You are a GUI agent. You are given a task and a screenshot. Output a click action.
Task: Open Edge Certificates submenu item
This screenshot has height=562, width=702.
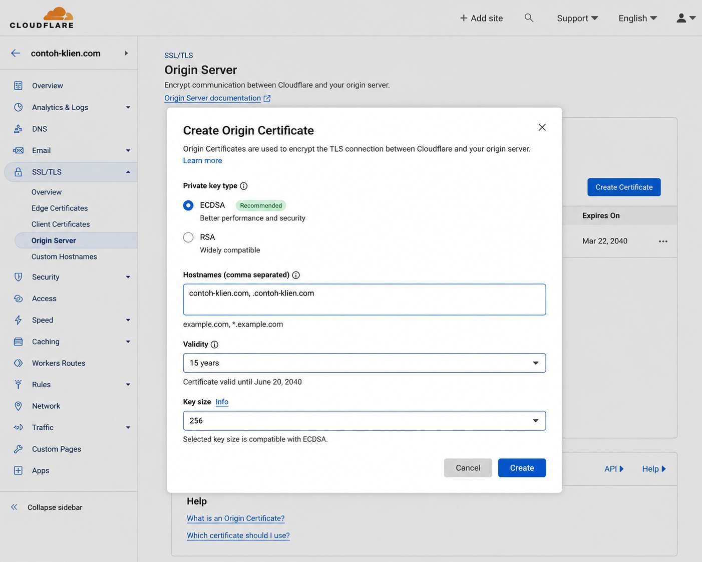[x=60, y=208]
